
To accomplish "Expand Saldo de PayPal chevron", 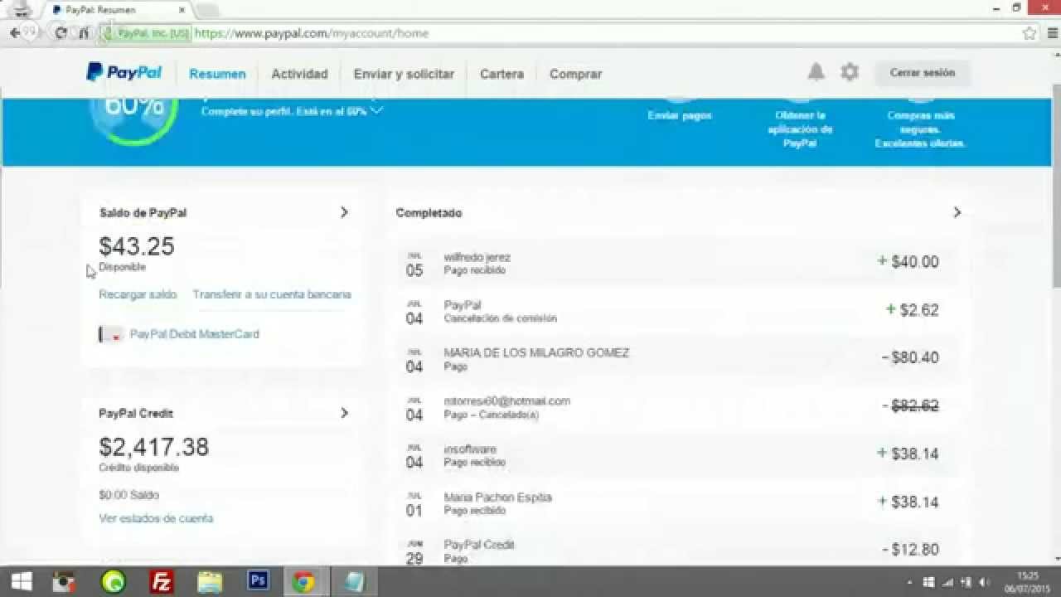I will point(344,212).
